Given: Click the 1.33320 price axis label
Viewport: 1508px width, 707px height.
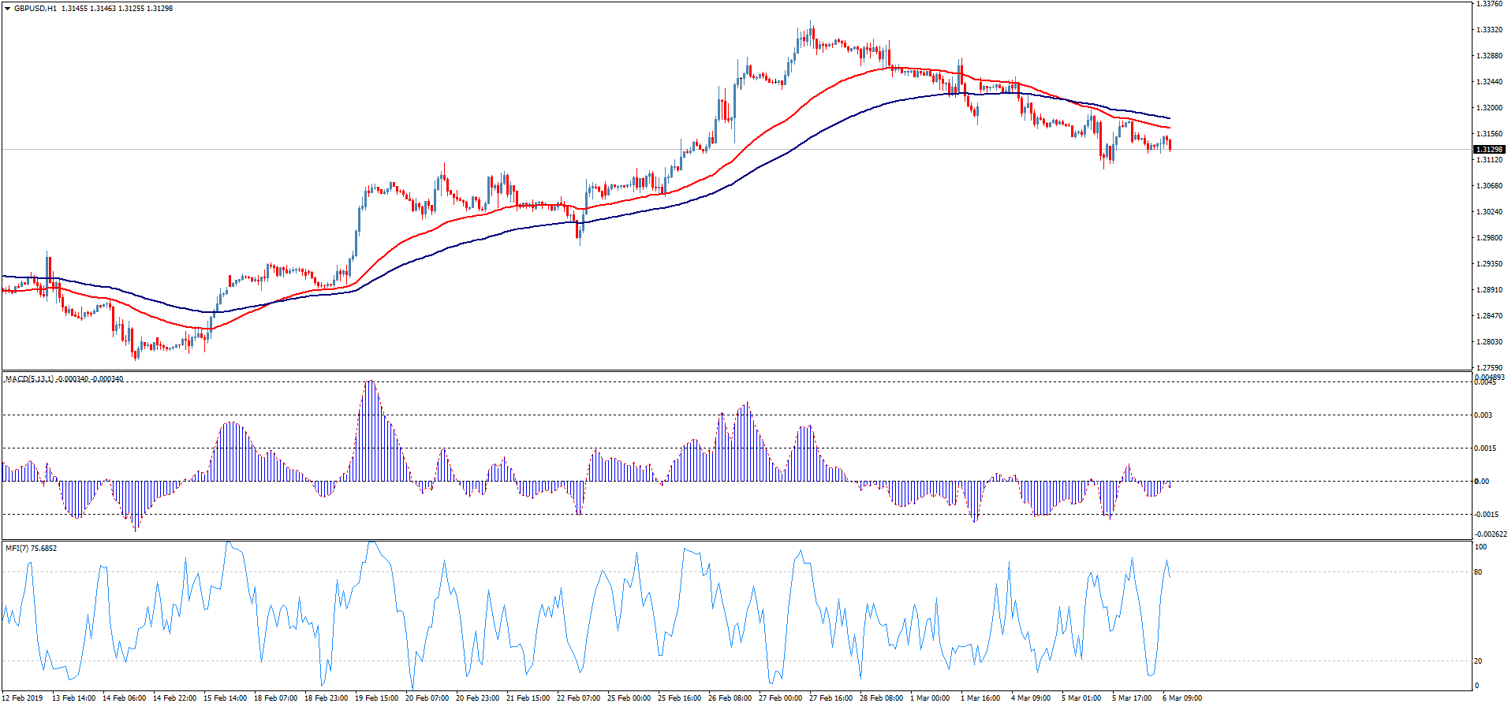Looking at the screenshot, I should click(x=1488, y=30).
